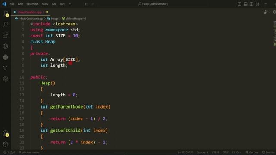Image resolution: width=276 pixels, height=155 pixels.
Task: Open the Selection menu
Action: coord(32,4)
